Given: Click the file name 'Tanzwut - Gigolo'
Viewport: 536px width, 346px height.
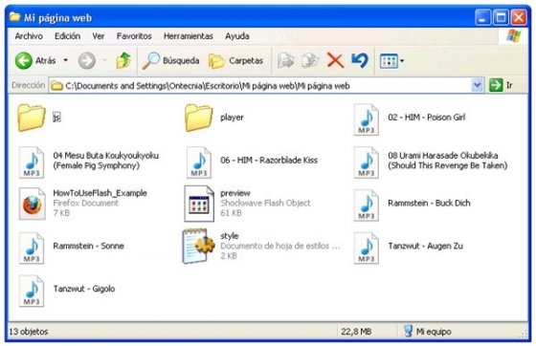Looking at the screenshot, I should [x=84, y=289].
